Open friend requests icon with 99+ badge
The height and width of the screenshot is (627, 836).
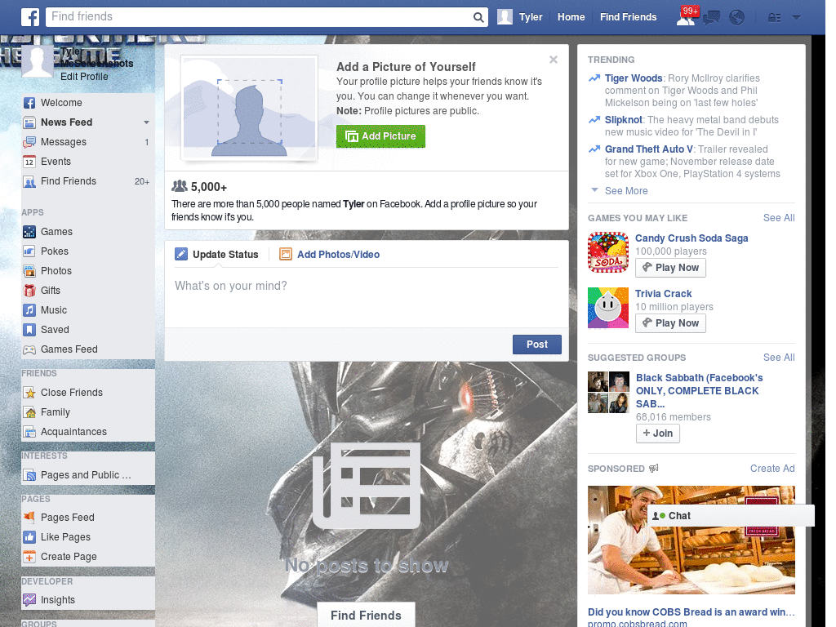[687, 17]
